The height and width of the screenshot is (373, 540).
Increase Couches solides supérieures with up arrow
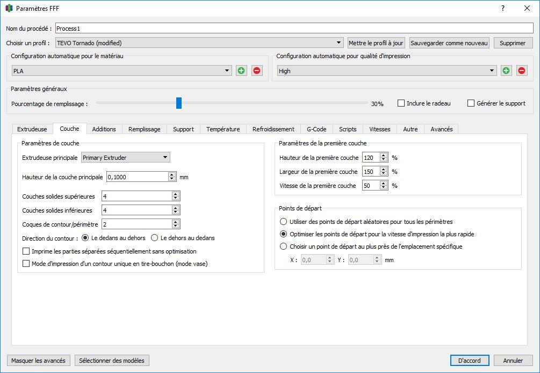[x=176, y=194]
